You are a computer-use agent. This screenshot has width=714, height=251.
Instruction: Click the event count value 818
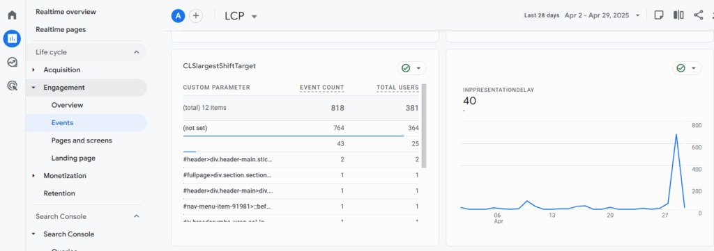[x=337, y=108]
